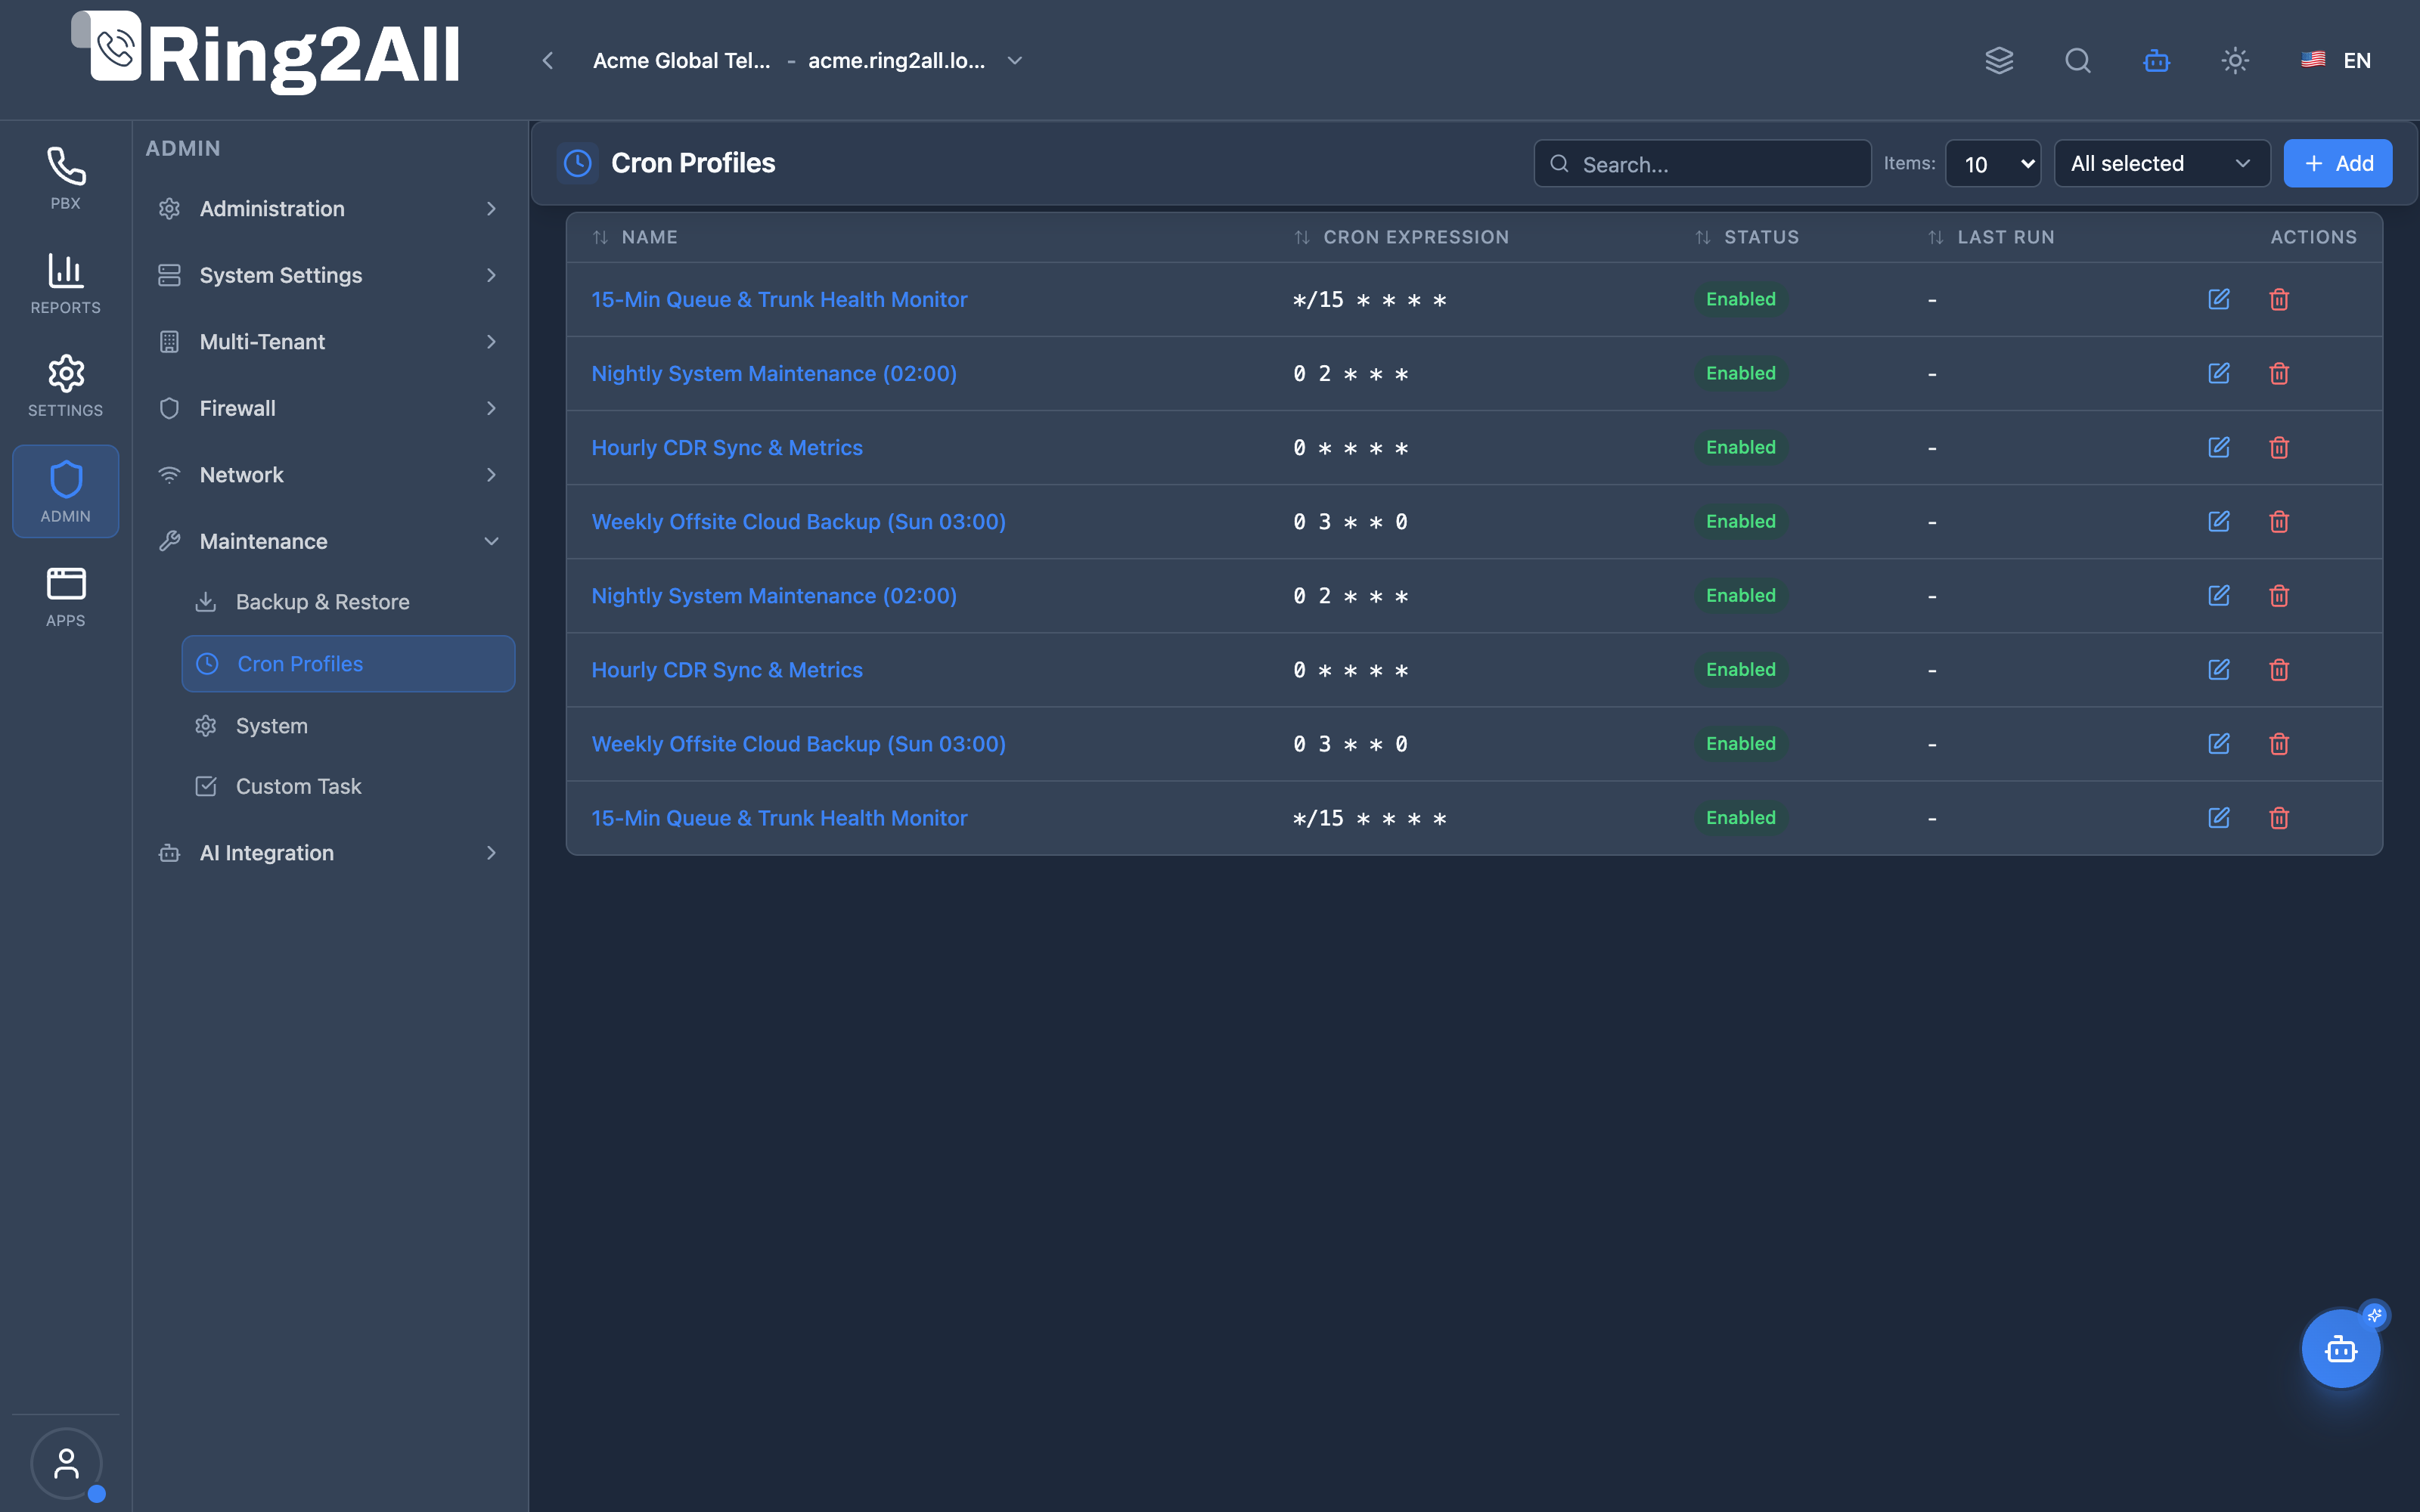The height and width of the screenshot is (1512, 2420).
Task: Expand the Firewall menu
Action: tap(330, 408)
